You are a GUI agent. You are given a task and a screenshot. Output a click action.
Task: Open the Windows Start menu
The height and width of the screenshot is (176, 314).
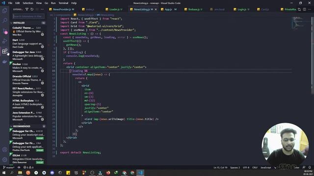[x=4, y=173]
